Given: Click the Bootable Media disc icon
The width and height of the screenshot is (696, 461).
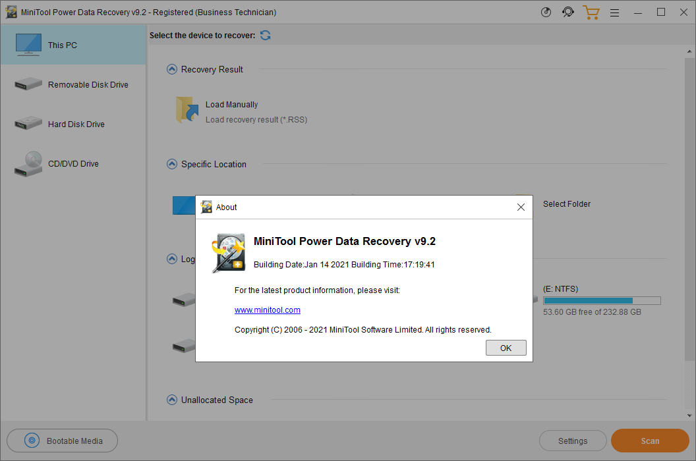Looking at the screenshot, I should click(x=32, y=441).
